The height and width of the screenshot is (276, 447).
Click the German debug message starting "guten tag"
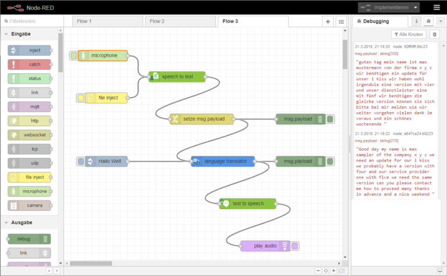pos(395,93)
